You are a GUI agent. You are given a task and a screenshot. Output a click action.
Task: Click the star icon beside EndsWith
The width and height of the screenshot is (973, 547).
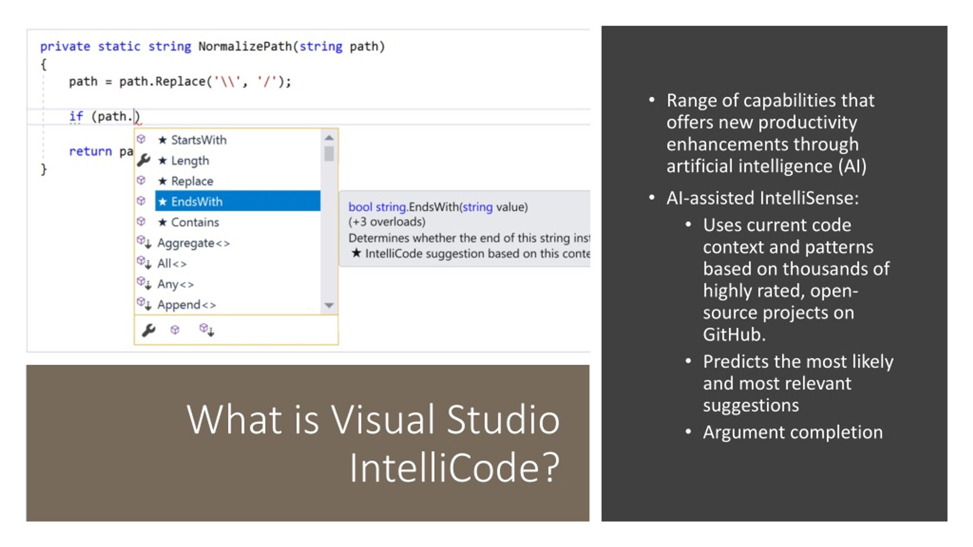[x=163, y=201]
